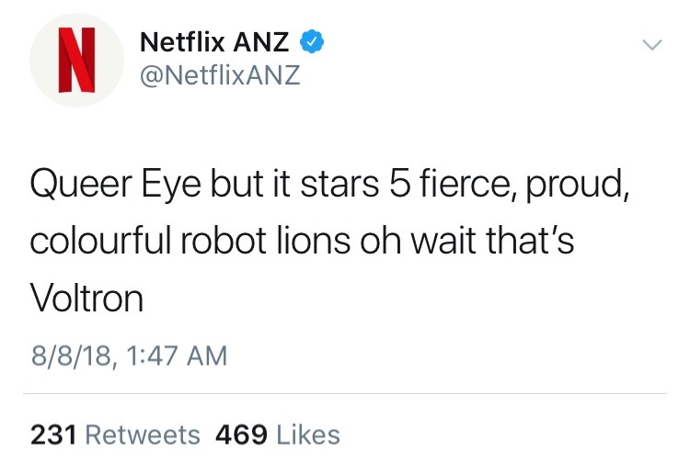690x474 pixels.
Task: Open the tweet options chevron menu
Action: point(651,44)
